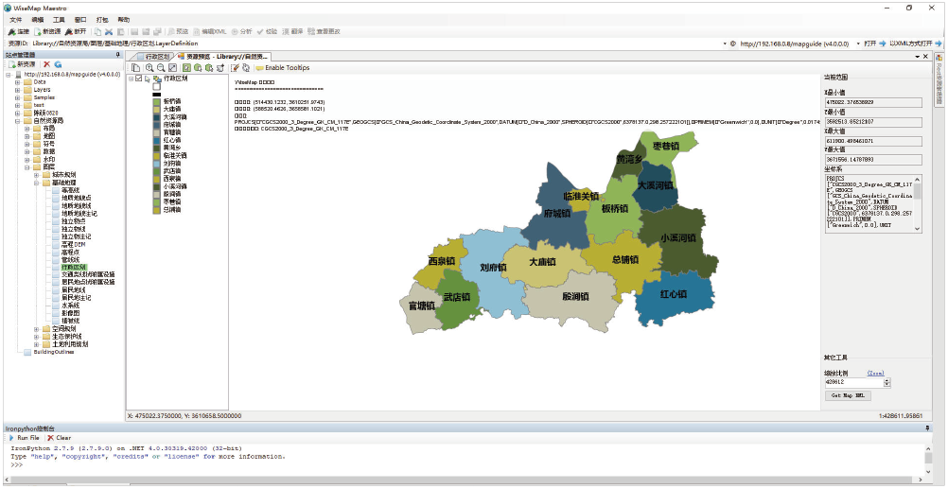The image size is (948, 489).
Task: Click the Get Map XML button
Action: pyautogui.click(x=848, y=394)
